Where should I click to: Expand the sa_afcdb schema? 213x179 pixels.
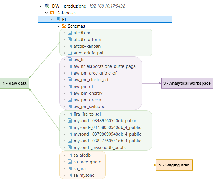(64, 155)
